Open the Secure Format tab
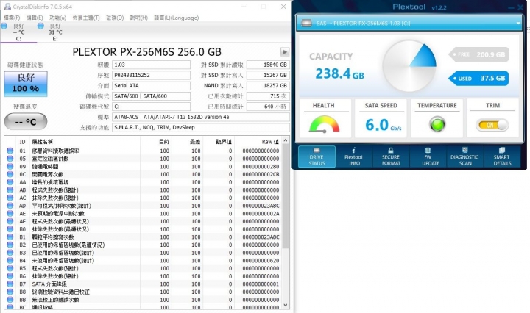The image size is (530, 313). pyautogui.click(x=391, y=156)
